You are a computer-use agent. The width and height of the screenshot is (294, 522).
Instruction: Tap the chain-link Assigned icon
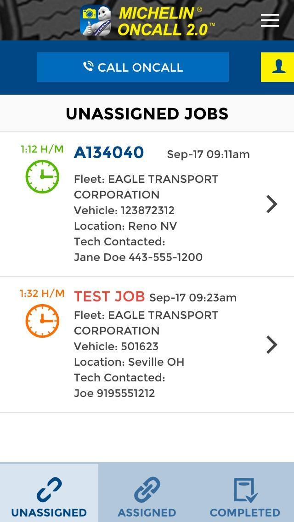[x=147, y=490]
